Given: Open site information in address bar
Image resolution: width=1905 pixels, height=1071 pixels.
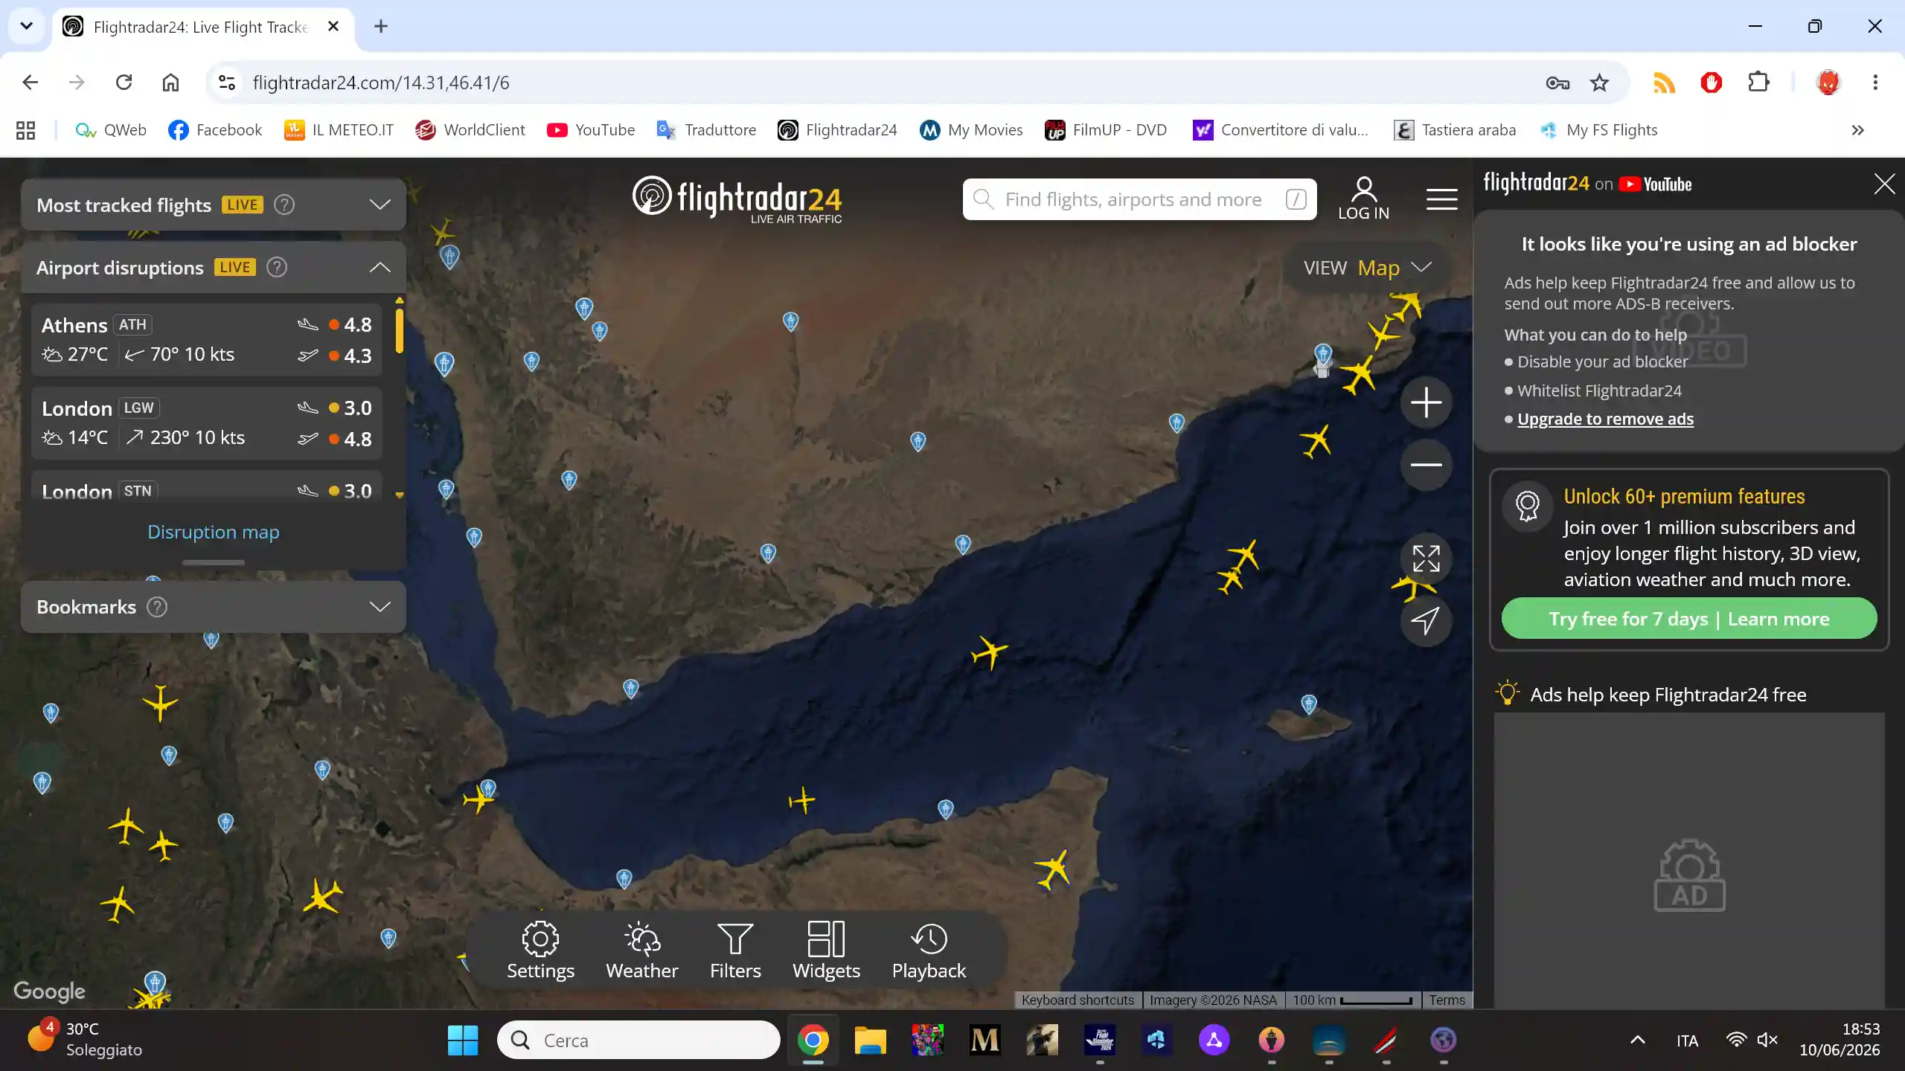Looking at the screenshot, I should 226,83.
